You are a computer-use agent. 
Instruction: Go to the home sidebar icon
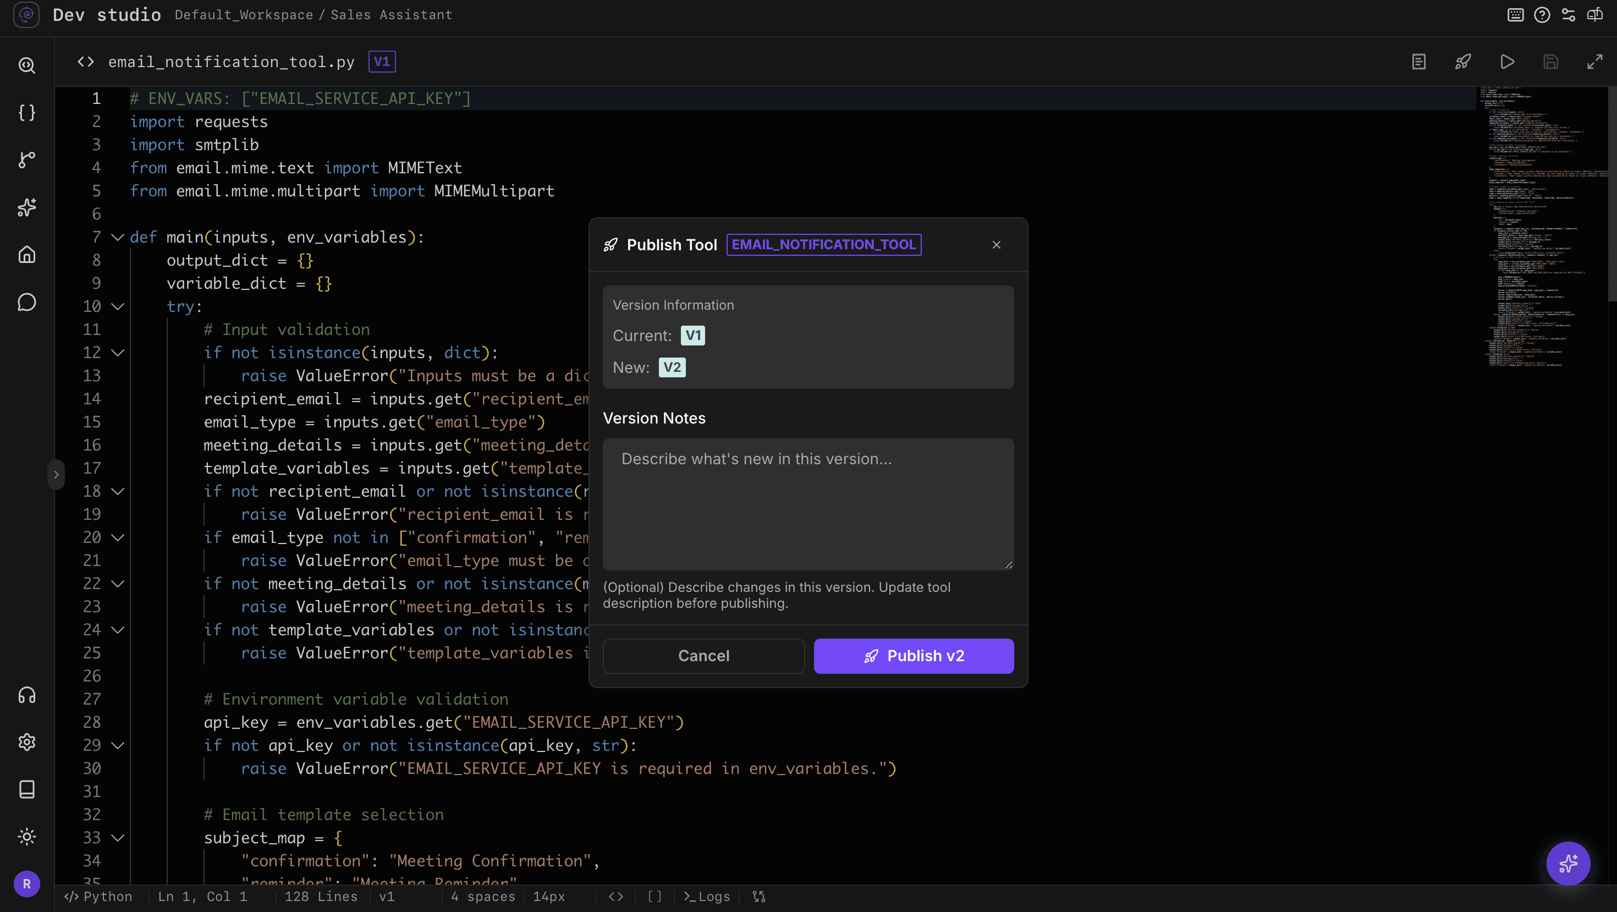click(26, 254)
